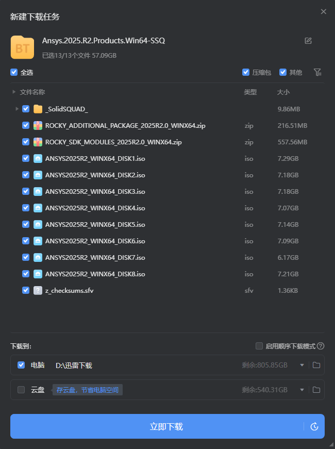
Task: Click remaining 805.85GB space text
Action: (x=264, y=365)
